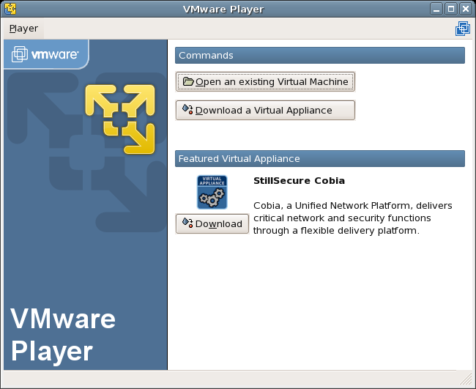Image resolution: width=476 pixels, height=389 pixels.
Task: Click the small icon inside the Cobia Download button
Action: [187, 223]
